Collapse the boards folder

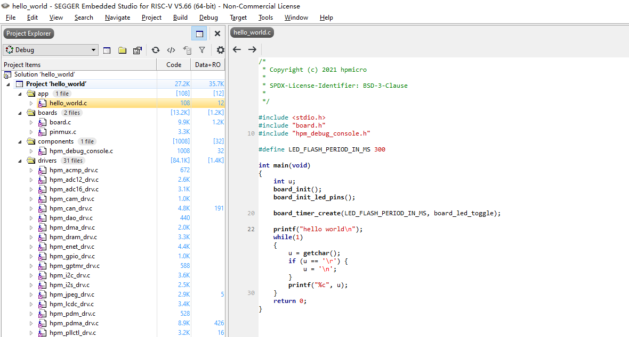20,113
